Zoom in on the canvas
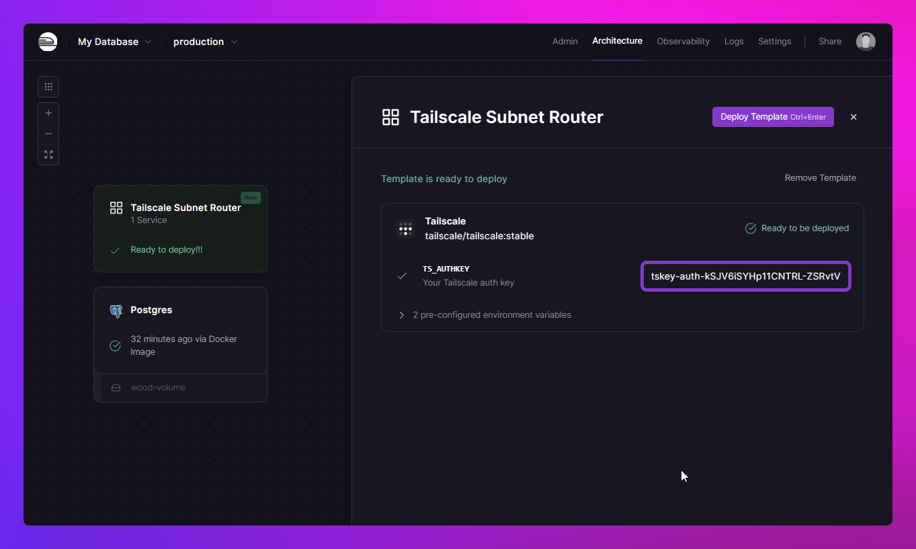 [48, 113]
